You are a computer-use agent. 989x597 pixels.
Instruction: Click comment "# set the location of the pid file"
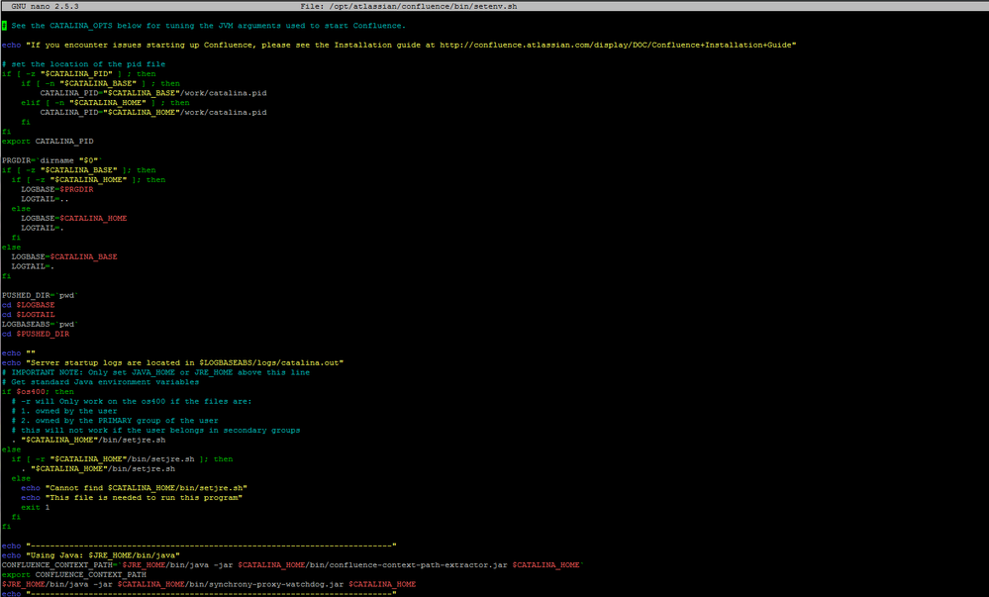coord(84,64)
